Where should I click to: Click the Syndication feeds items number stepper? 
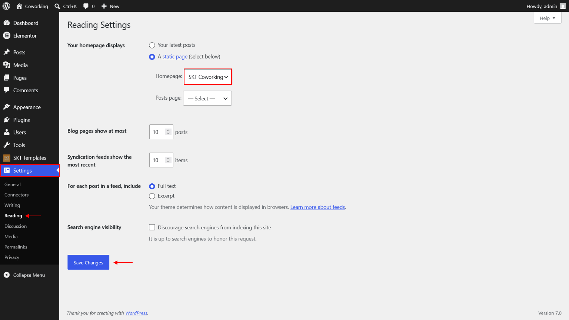168,160
